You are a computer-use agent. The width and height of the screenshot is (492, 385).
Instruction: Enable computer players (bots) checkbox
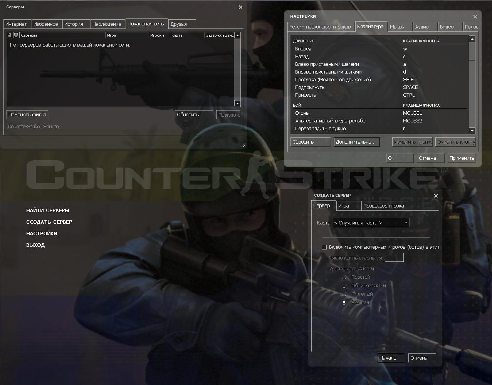point(324,247)
